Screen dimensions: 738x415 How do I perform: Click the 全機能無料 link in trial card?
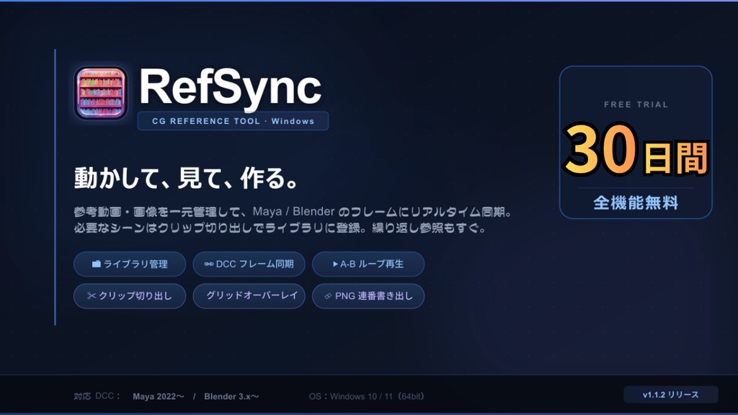(x=636, y=204)
